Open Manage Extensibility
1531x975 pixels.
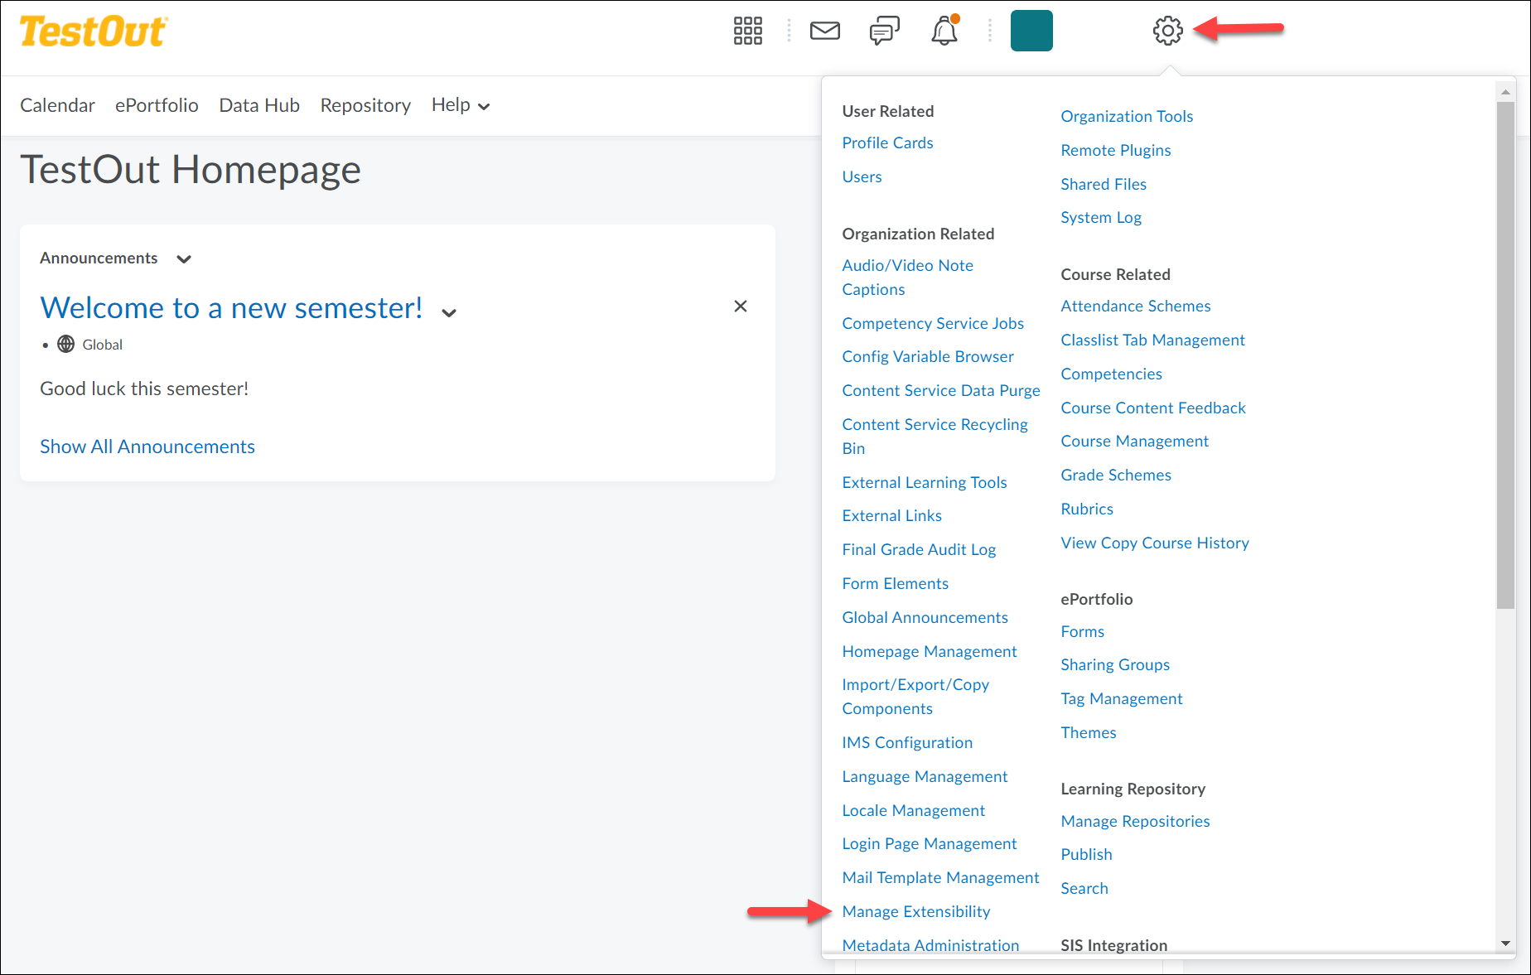(x=915, y=911)
